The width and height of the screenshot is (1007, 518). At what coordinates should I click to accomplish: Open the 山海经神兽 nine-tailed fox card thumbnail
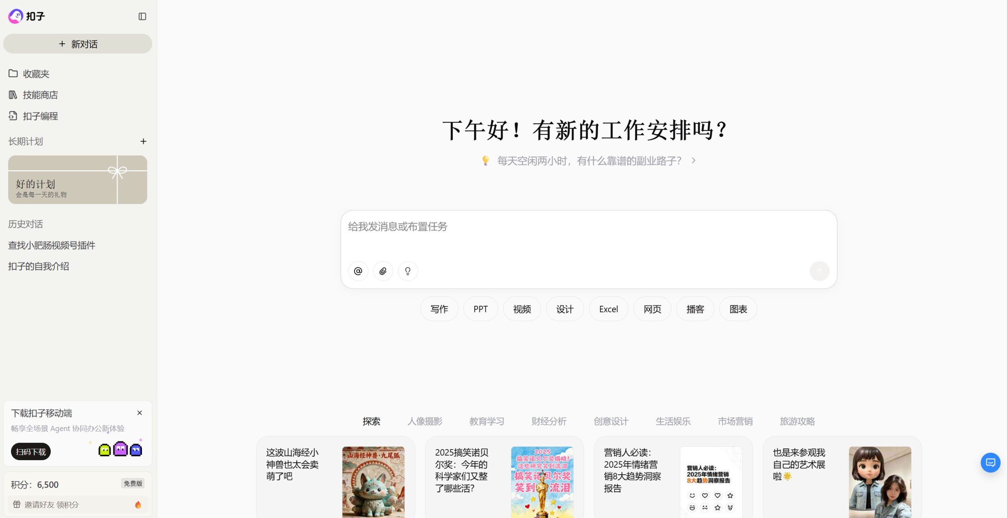(373, 482)
